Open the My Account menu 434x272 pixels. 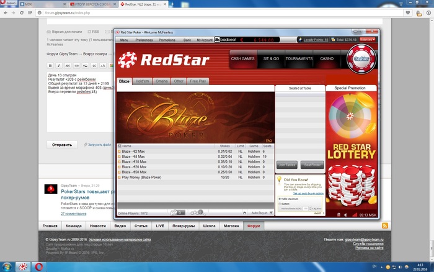[205, 40]
